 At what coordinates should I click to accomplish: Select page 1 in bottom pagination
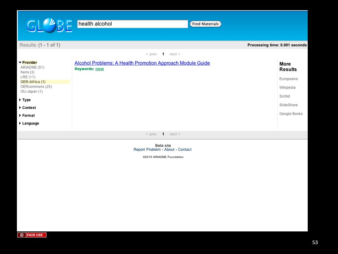pos(163,134)
